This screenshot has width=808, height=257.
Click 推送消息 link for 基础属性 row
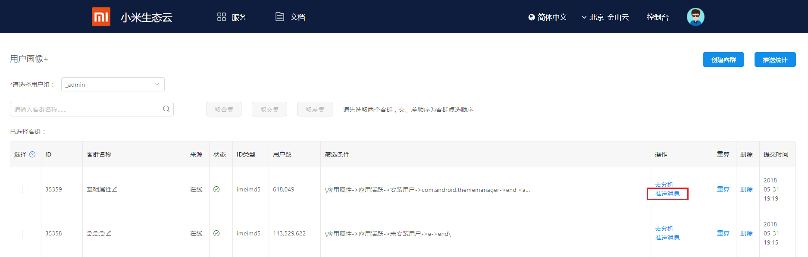point(667,194)
